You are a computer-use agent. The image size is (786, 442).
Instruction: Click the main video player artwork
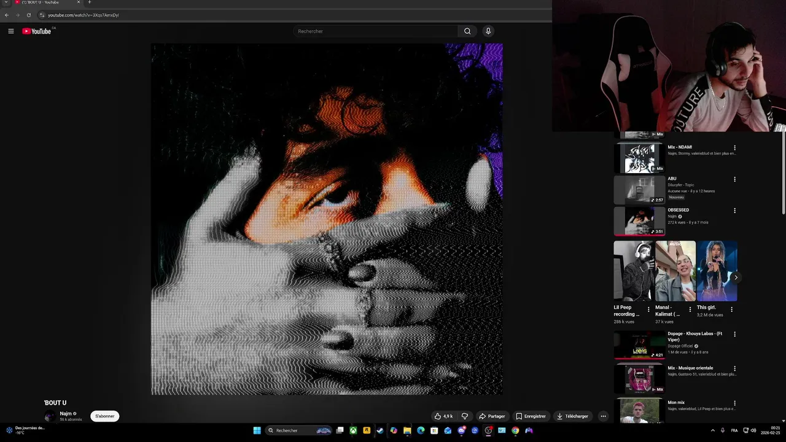pos(327,219)
